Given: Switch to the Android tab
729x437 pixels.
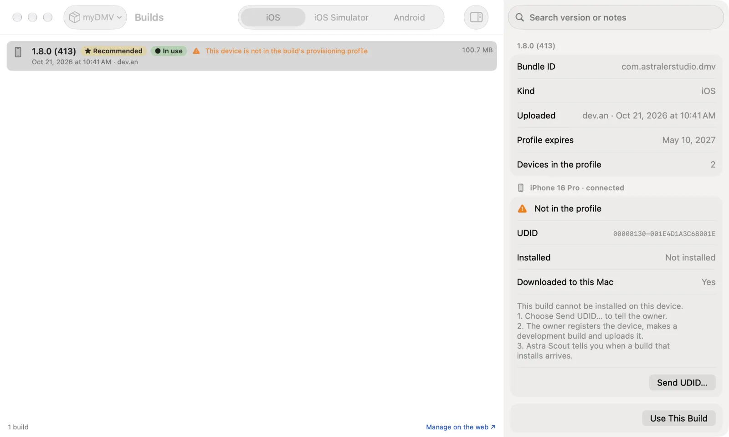Looking at the screenshot, I should [x=409, y=17].
